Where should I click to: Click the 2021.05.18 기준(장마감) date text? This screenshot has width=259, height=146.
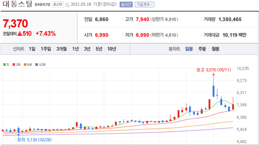[x=94, y=4]
